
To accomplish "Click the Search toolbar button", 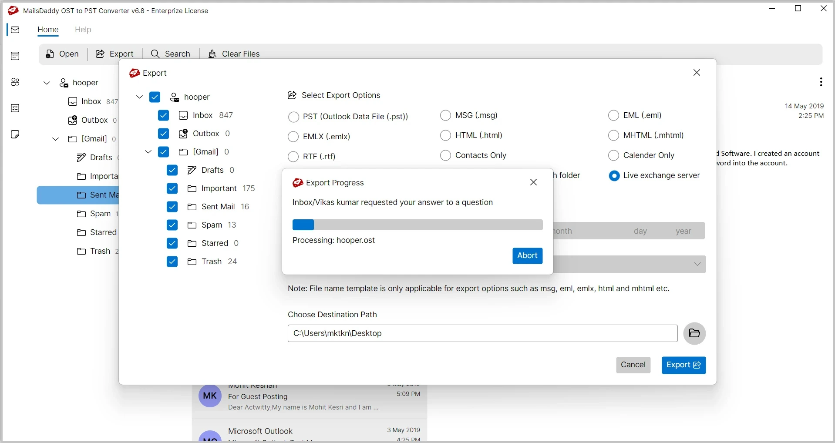I will 171,54.
